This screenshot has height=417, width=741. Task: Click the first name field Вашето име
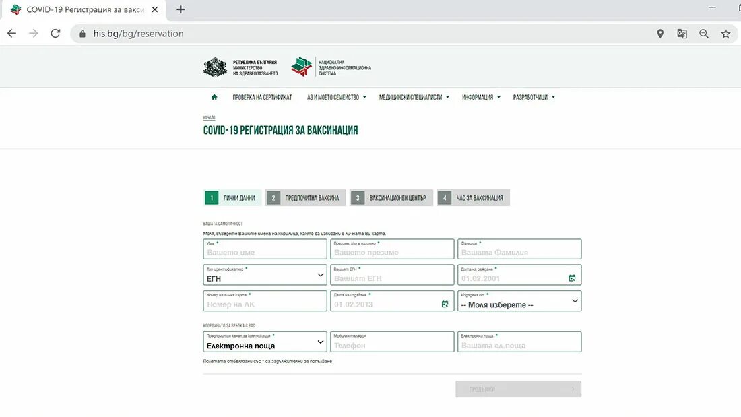pyautogui.click(x=265, y=249)
